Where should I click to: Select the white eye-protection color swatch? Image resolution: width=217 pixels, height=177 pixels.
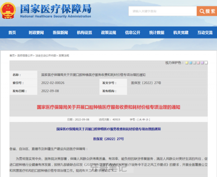click(206, 63)
